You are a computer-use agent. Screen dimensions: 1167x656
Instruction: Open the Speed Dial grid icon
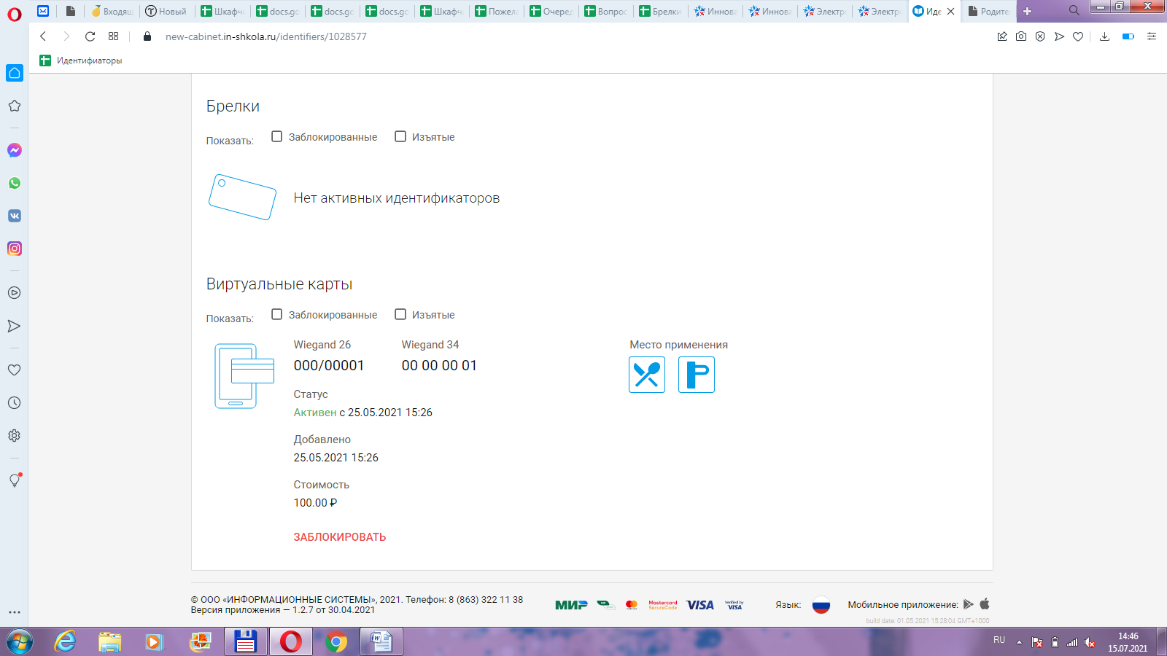(113, 36)
